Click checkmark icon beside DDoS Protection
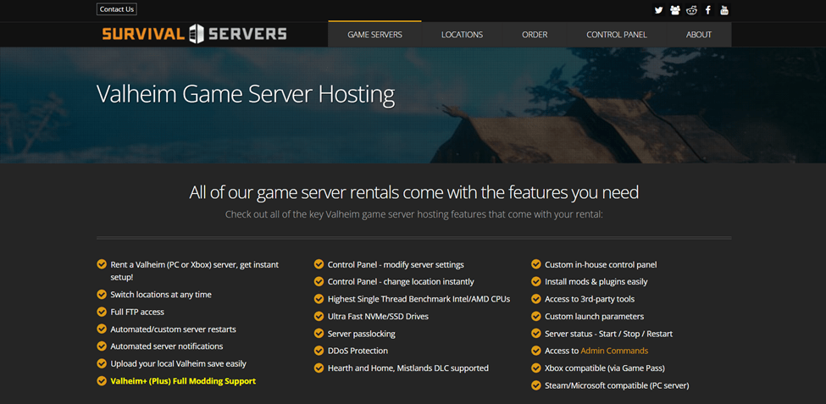 tap(319, 351)
